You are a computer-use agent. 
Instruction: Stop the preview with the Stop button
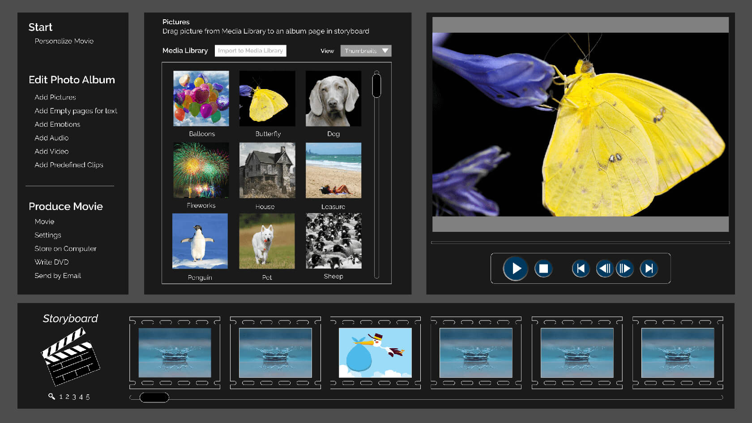point(543,269)
